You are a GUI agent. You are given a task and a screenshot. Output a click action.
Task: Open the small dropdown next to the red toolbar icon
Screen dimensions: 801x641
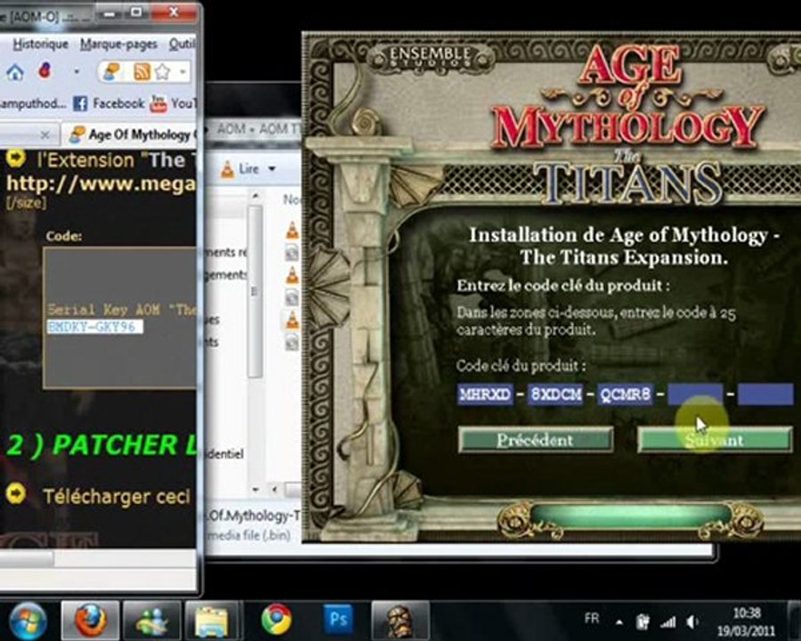click(77, 71)
